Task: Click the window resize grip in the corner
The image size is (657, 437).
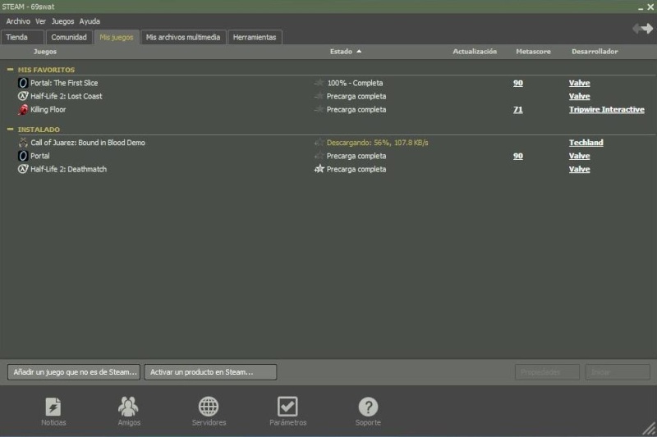Action: click(x=649, y=429)
